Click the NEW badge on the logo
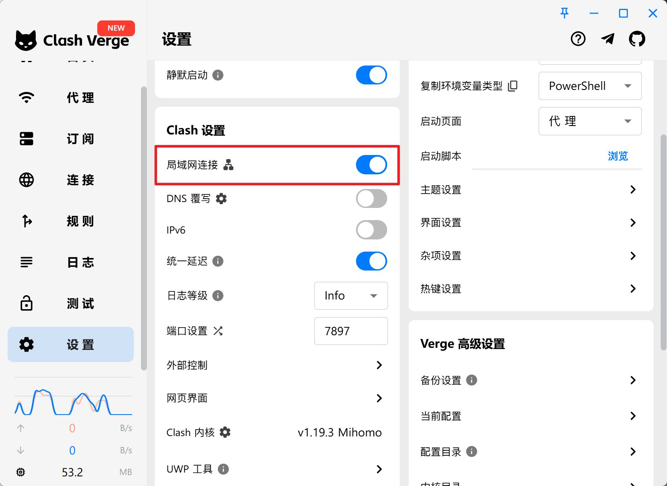This screenshot has width=667, height=486. 116,28
